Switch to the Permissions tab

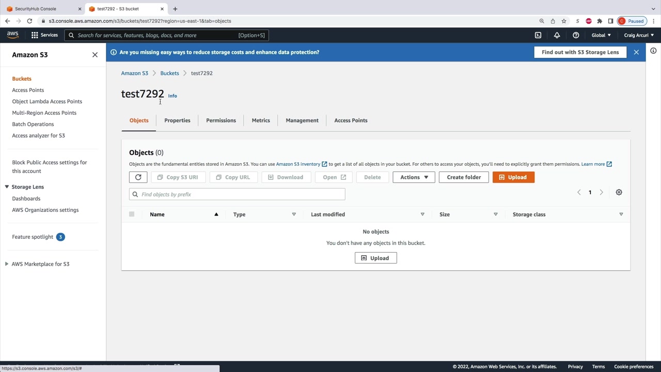[221, 120]
